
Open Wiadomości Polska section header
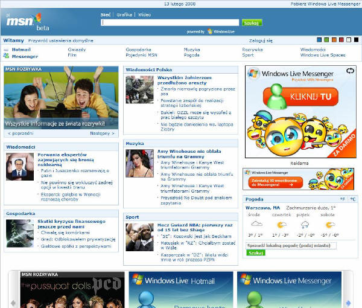(149, 69)
